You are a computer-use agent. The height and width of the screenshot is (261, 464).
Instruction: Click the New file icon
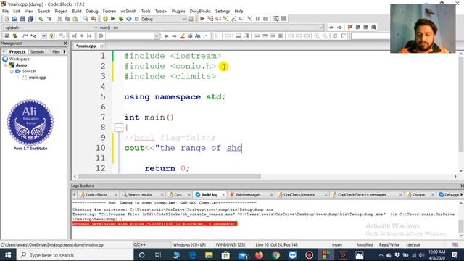(x=7, y=19)
